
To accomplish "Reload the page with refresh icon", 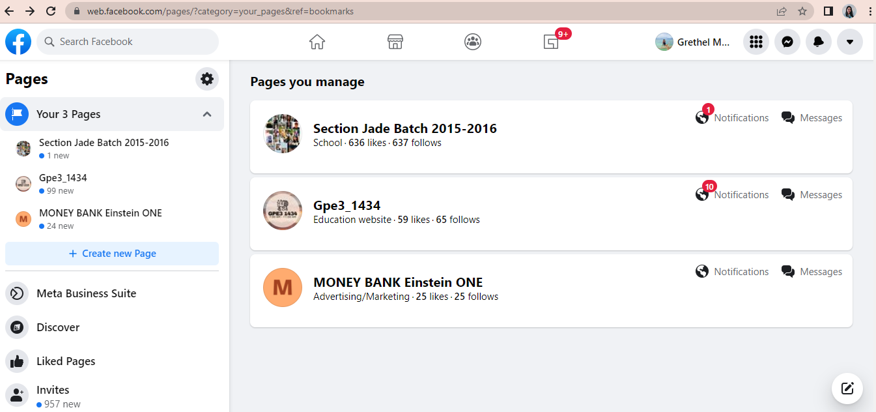I will (x=51, y=11).
